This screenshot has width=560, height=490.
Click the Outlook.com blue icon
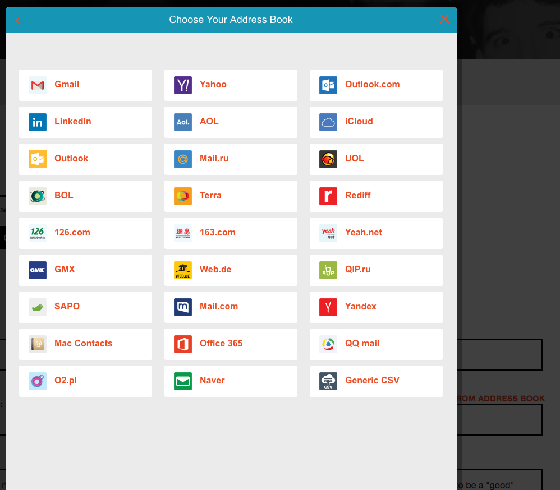click(x=328, y=85)
